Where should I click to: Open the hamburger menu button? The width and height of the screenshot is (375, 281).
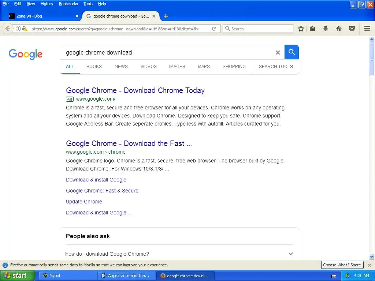(367, 29)
